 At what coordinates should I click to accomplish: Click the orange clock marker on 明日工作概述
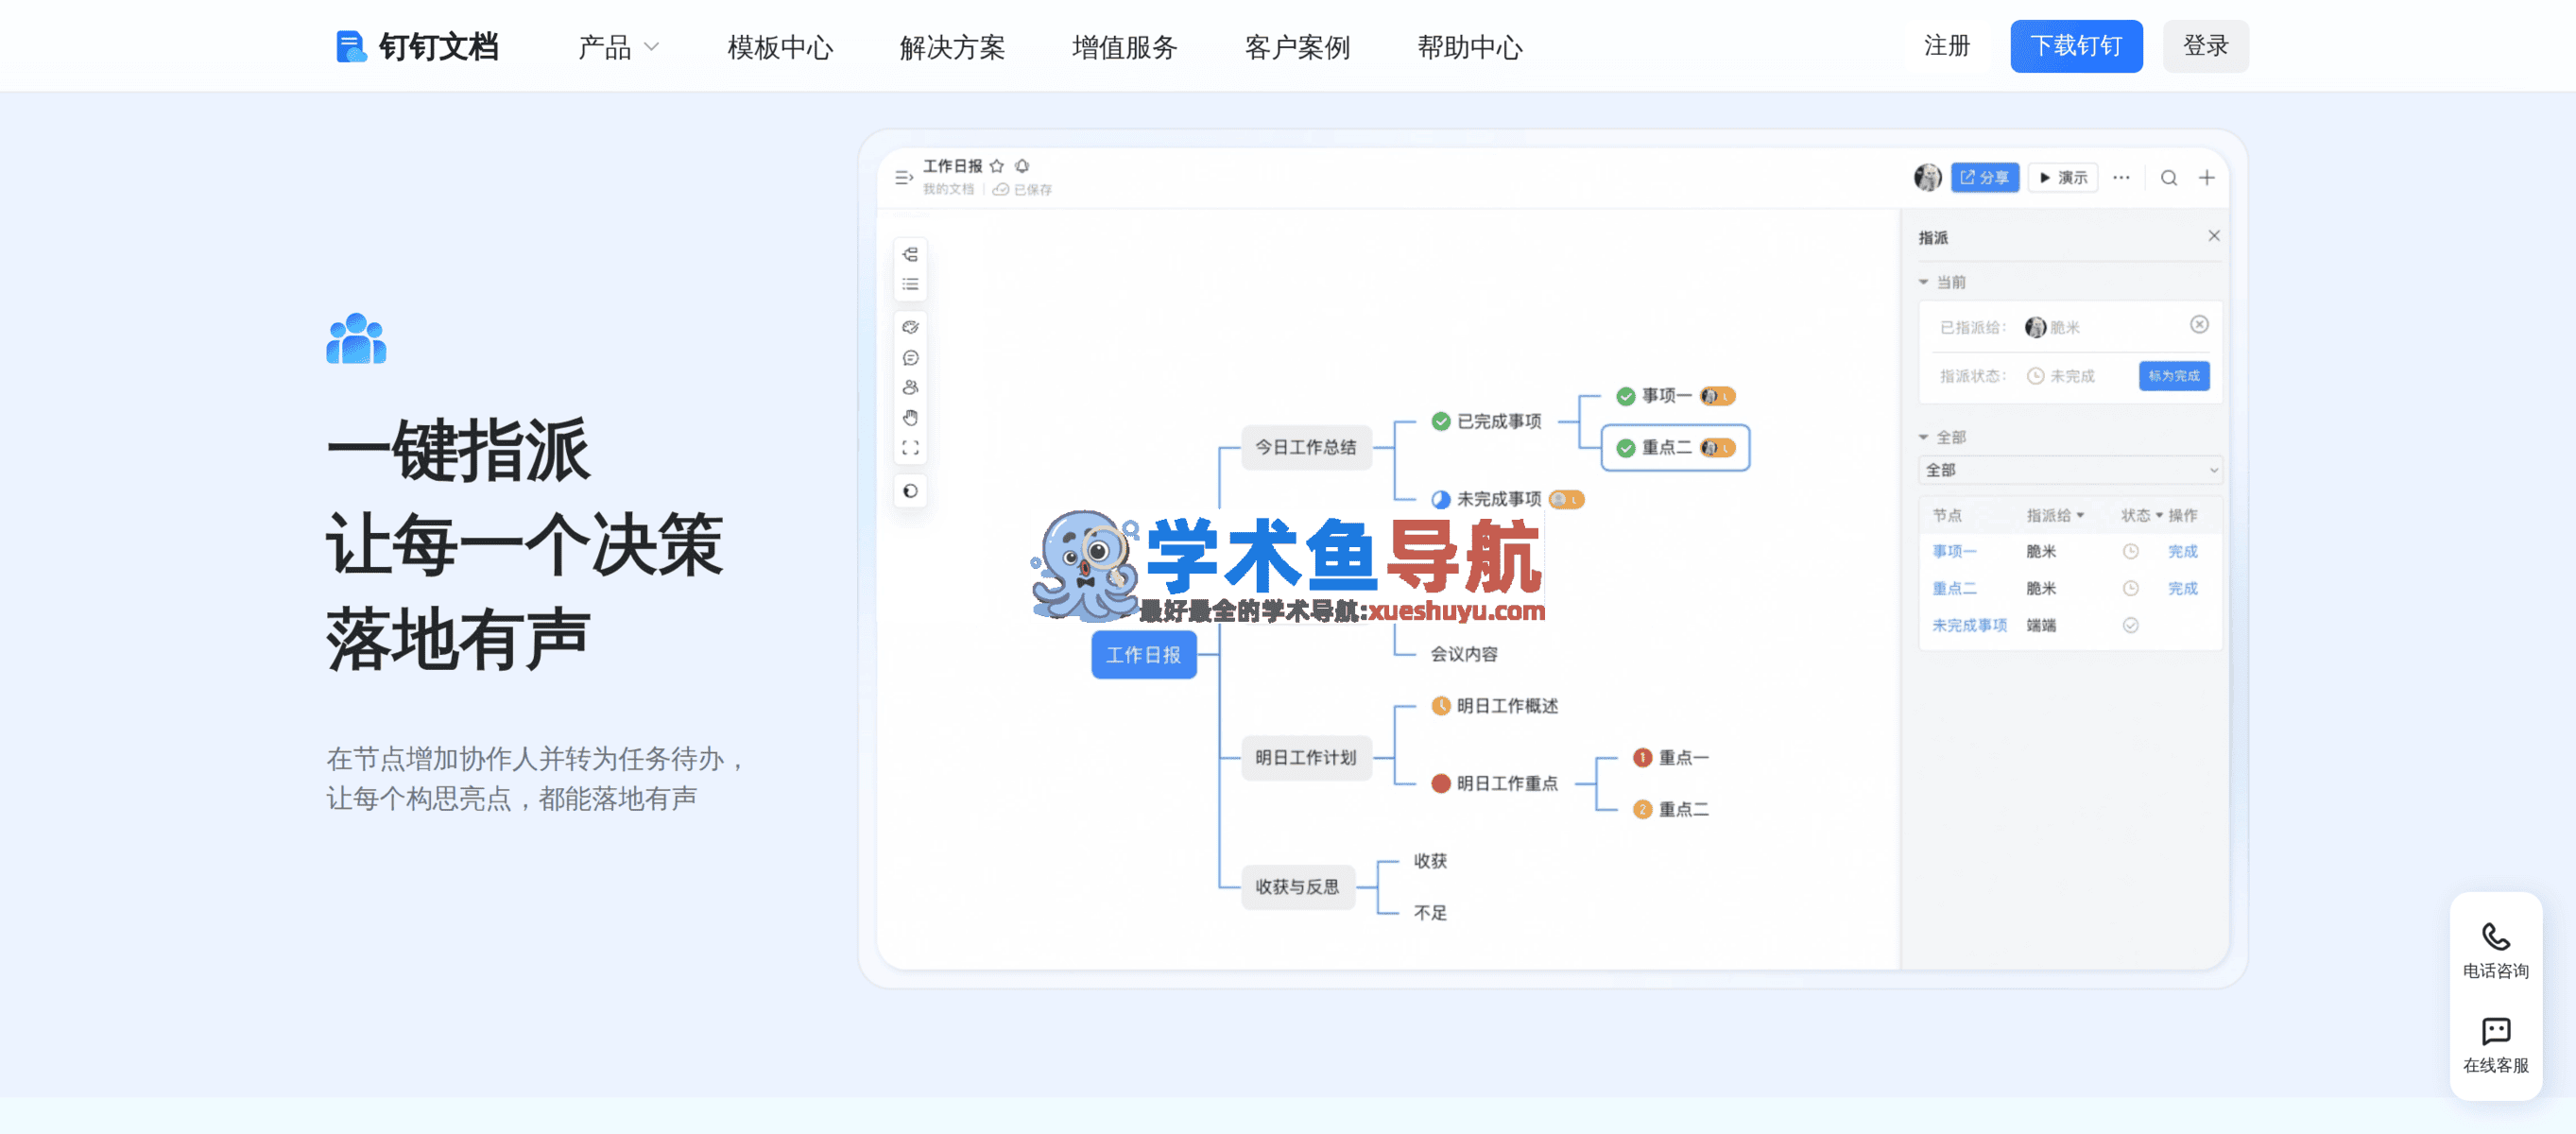click(1441, 706)
